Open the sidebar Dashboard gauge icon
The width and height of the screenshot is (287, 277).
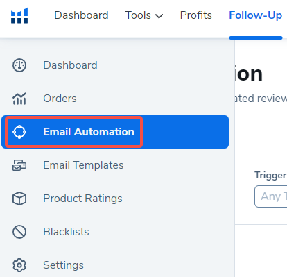click(x=19, y=65)
